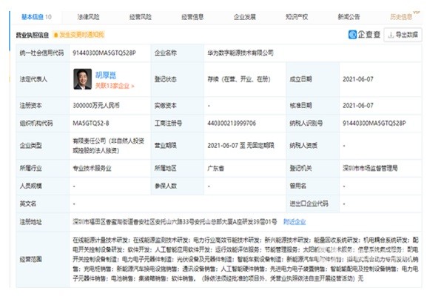Select credit code 91440300MA5GTQ528P in first row
This screenshot has height=296, width=444.
click(104, 53)
